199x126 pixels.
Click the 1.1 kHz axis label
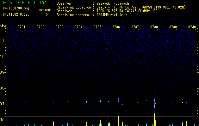click(3, 41)
